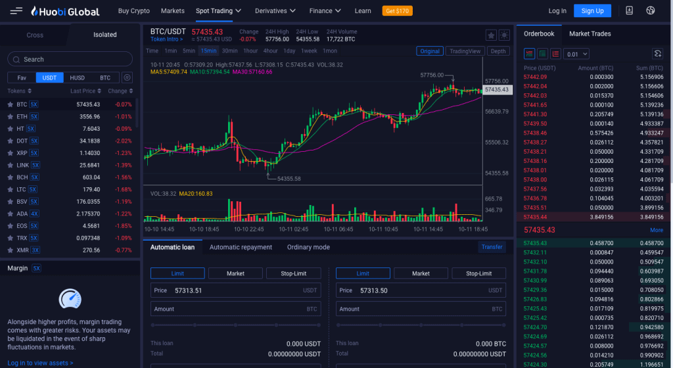The width and height of the screenshot is (673, 368).
Task: Click More link in orderbook
Action: click(657, 230)
